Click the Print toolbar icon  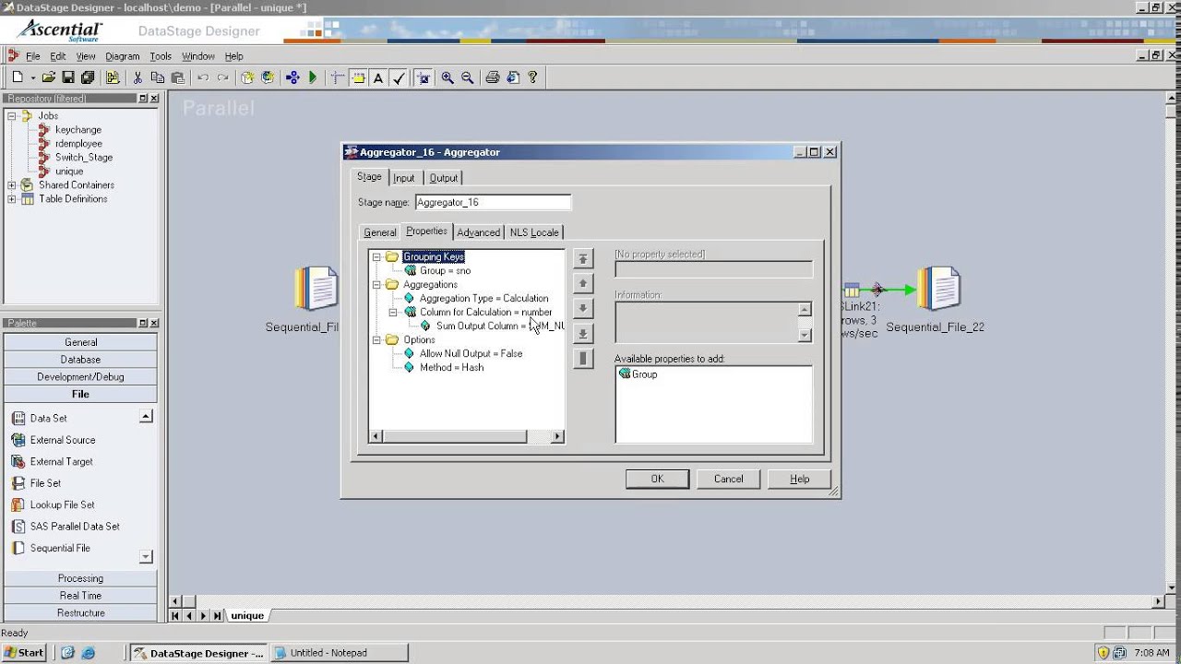(x=492, y=78)
